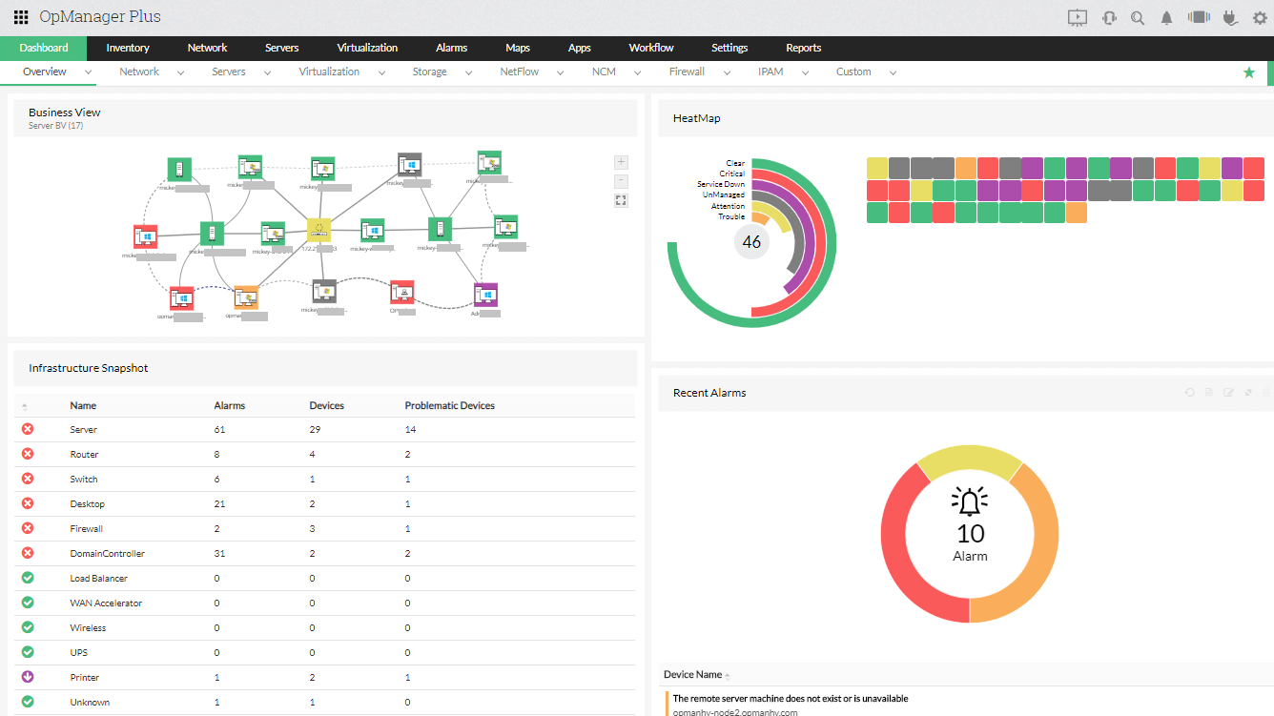Sort infrastructure by the status sort arrow
Screen dimensions: 1274x716
tap(25, 407)
